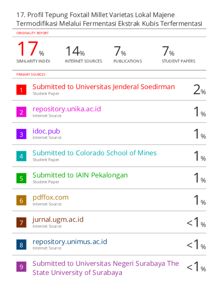Screen dimensions: 222x288
Task: Open repository.unimus.ac.id source link
Action: click(x=70, y=242)
